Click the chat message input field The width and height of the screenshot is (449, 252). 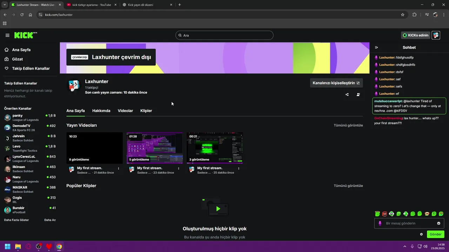point(409,223)
